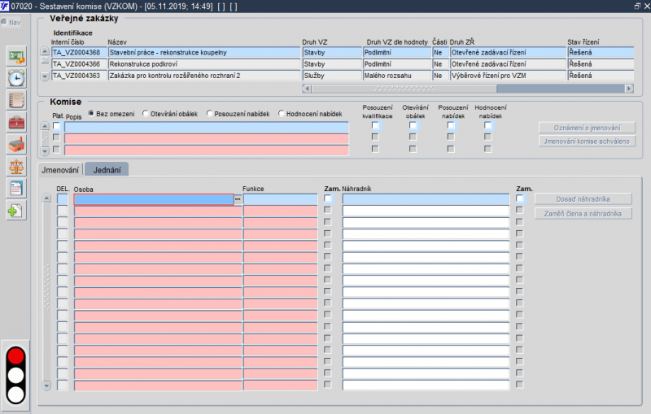
Task: Click the factory building icon in sidebar
Action: pos(15,145)
